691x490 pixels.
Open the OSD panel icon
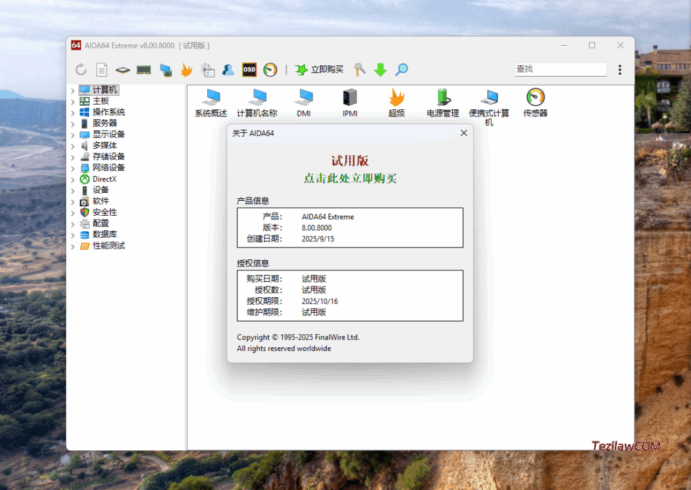tap(249, 69)
